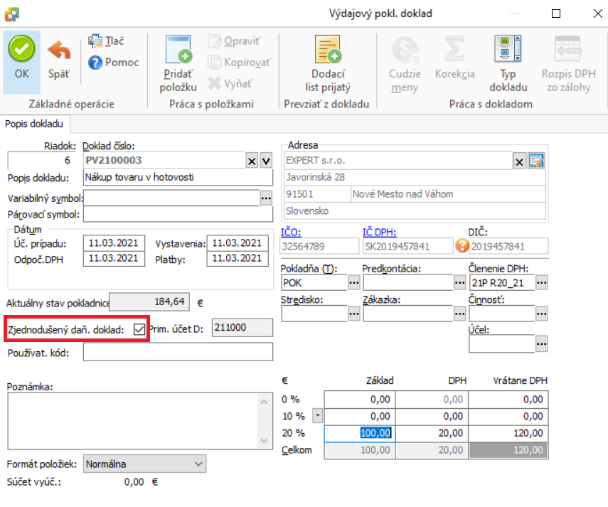Click the Predkontácia input field
The width and height of the screenshot is (608, 507).
(x=408, y=282)
